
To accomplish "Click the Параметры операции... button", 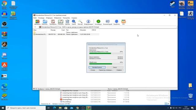I will (106, 70).
